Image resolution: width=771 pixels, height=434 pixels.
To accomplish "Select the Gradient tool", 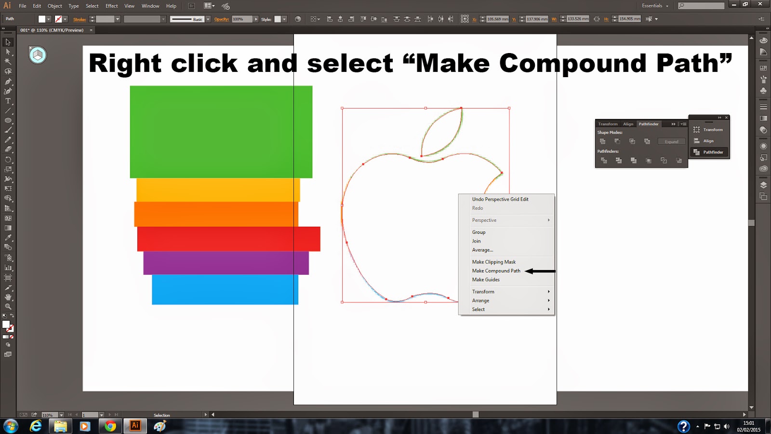I will 8,228.
